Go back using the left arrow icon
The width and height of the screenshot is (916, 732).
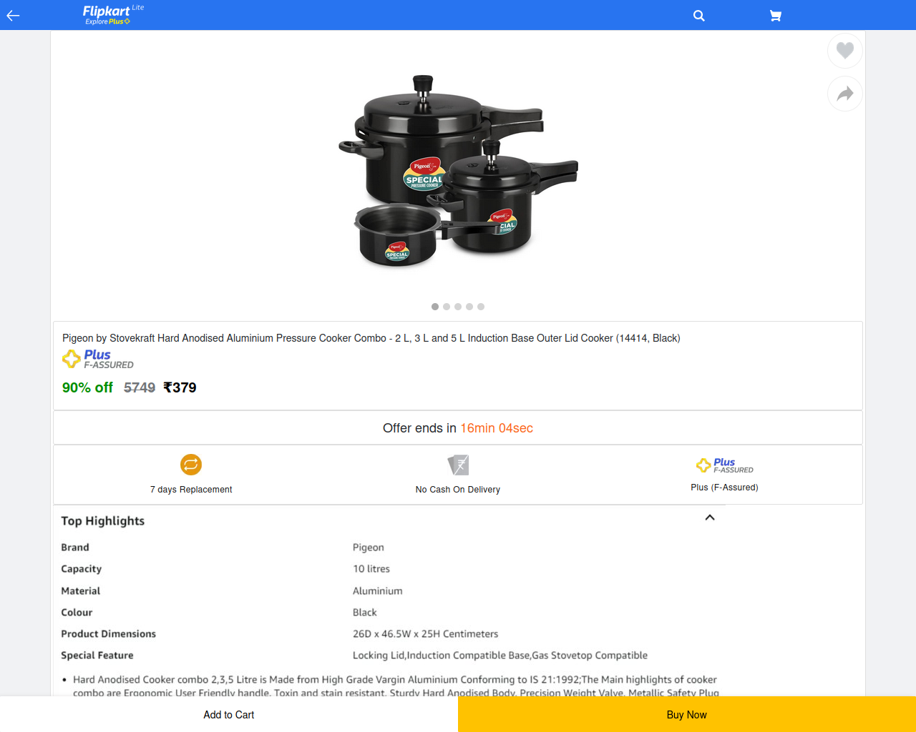coord(13,15)
